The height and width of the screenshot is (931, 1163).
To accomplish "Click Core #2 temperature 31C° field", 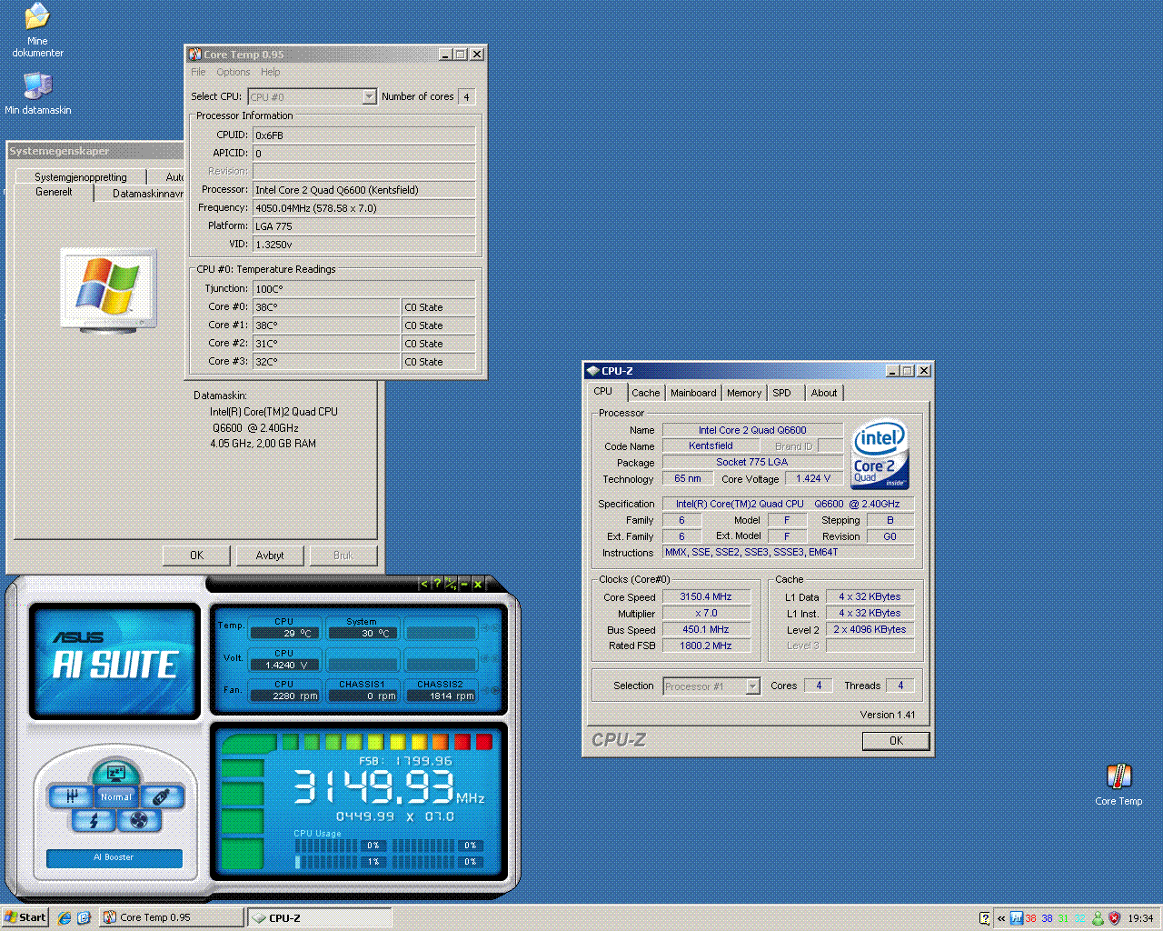I will pyautogui.click(x=326, y=344).
